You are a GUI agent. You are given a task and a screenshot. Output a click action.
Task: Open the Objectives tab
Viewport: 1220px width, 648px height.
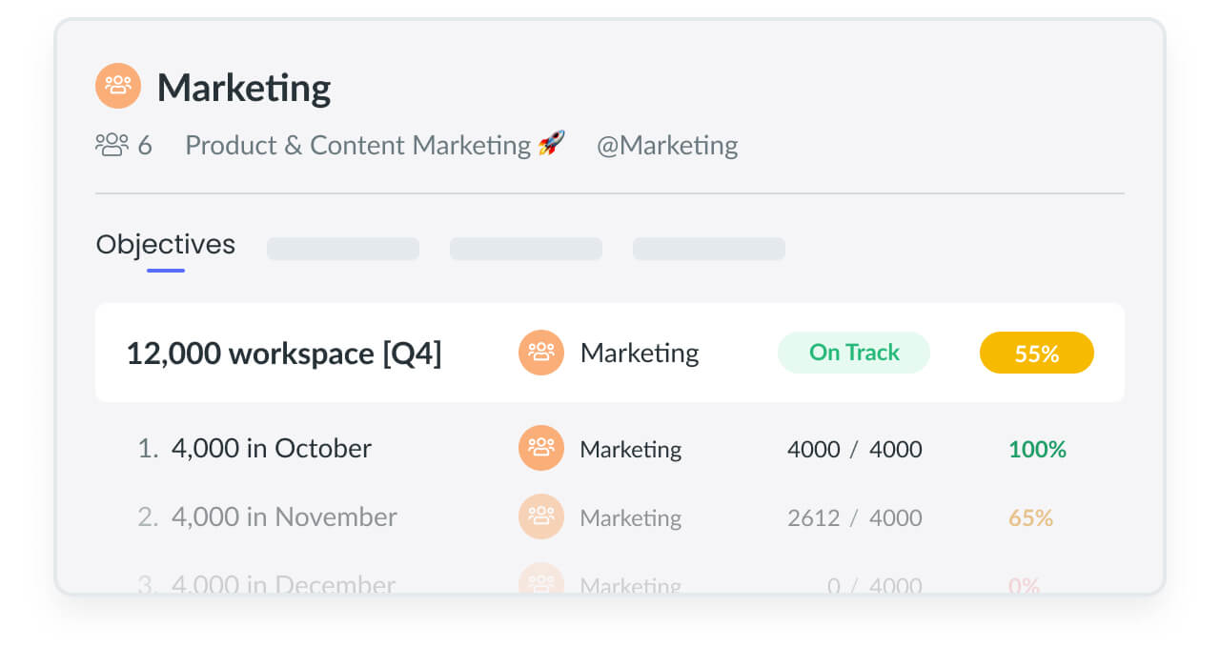166,245
